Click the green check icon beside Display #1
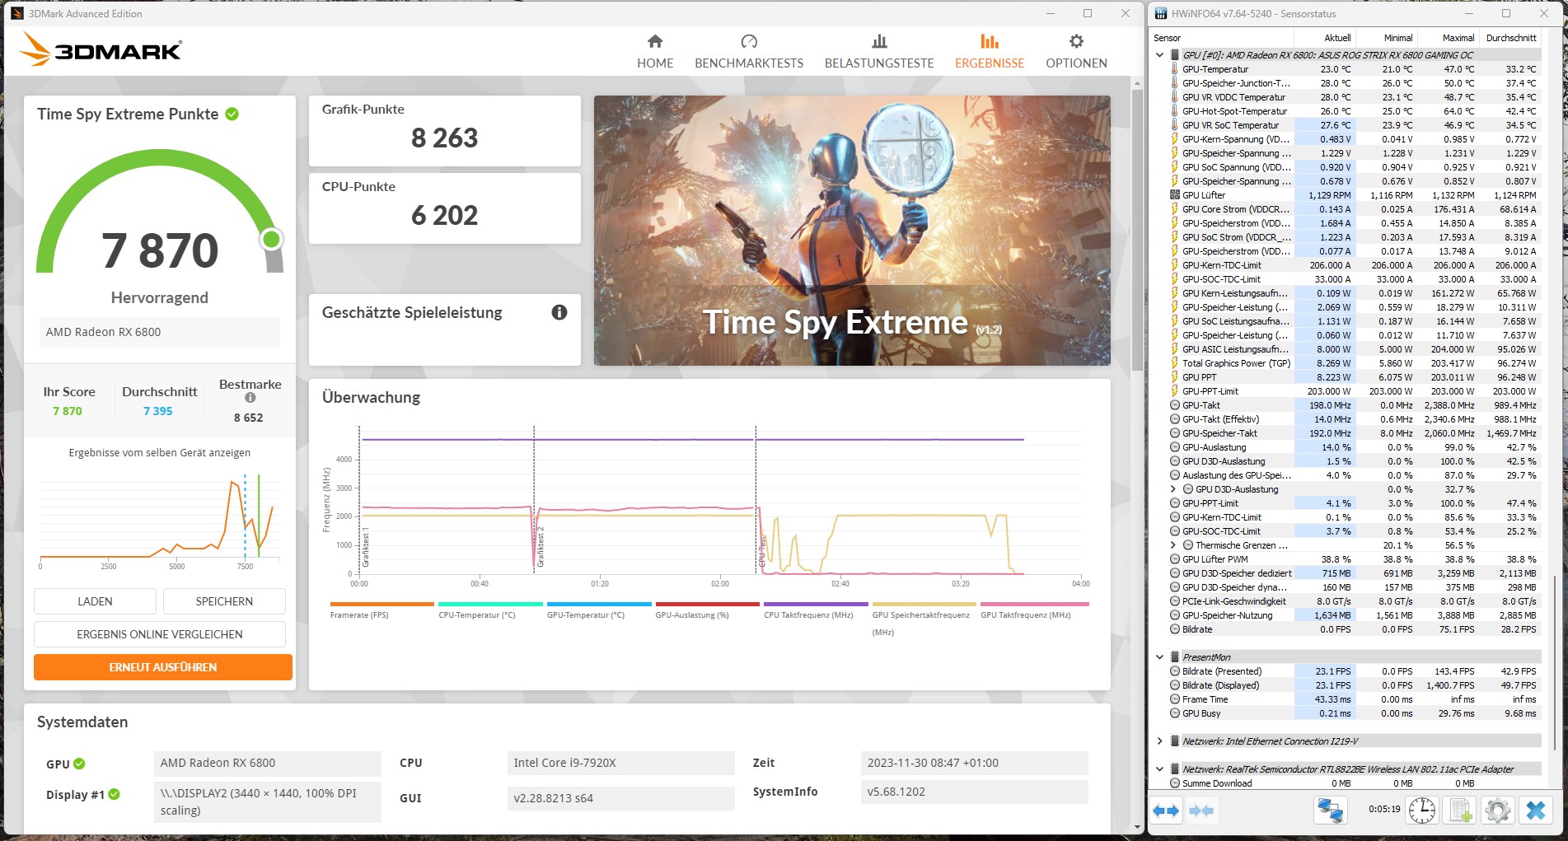Image resolution: width=1568 pixels, height=841 pixels. click(x=114, y=794)
